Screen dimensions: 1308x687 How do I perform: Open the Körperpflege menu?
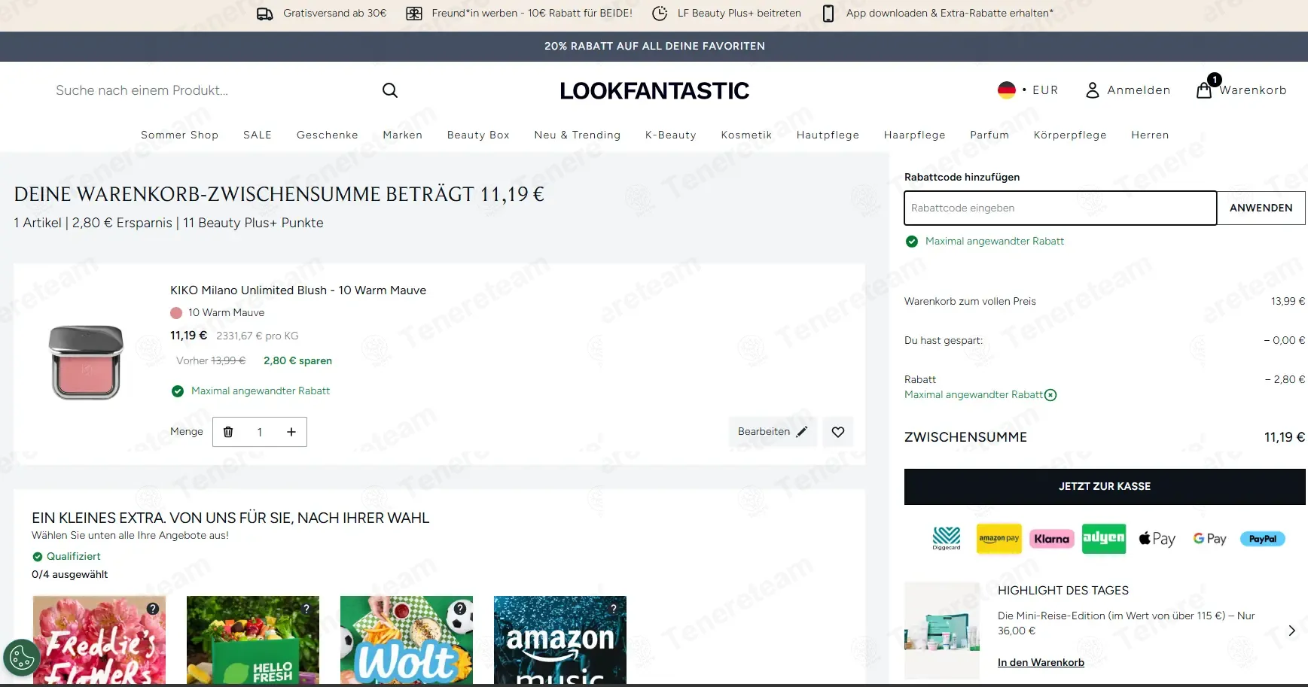1070,135
